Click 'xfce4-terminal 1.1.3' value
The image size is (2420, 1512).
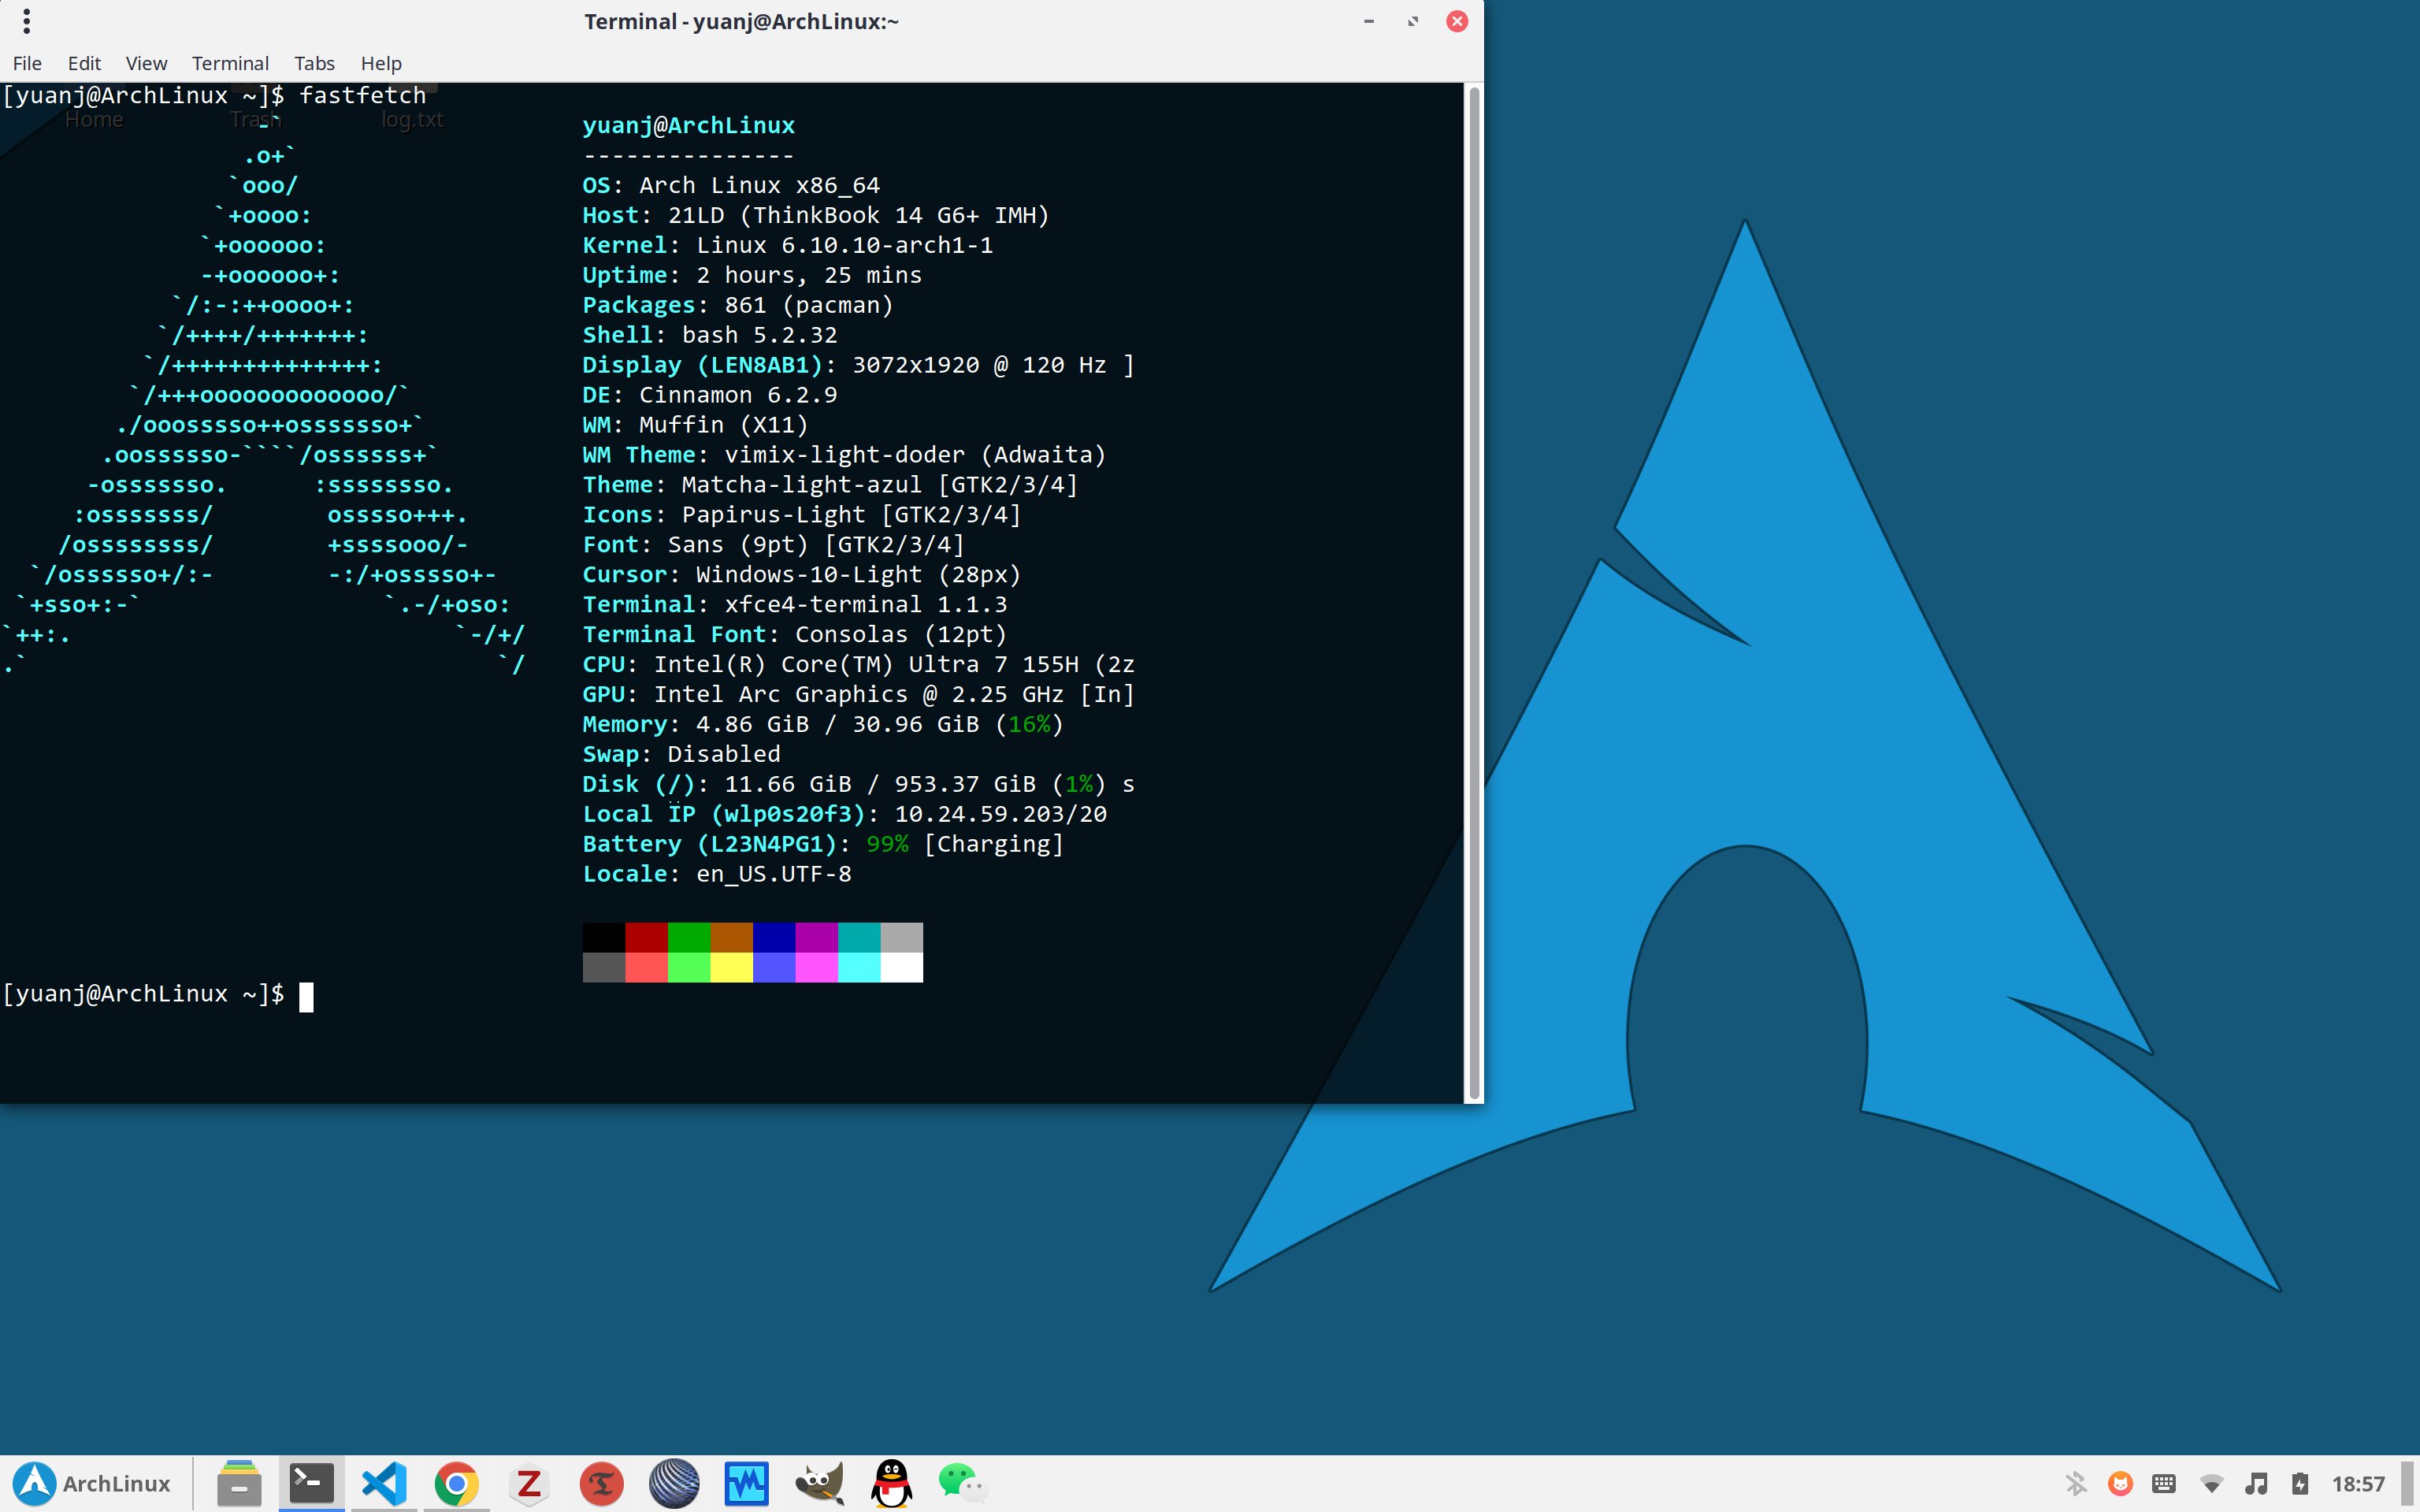pos(866,604)
